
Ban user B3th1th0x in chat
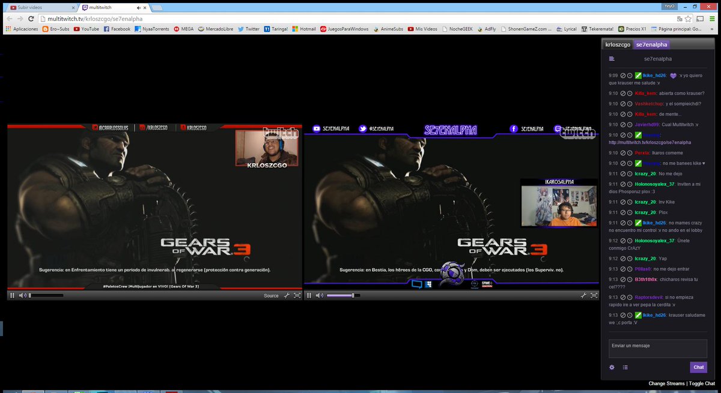point(624,279)
